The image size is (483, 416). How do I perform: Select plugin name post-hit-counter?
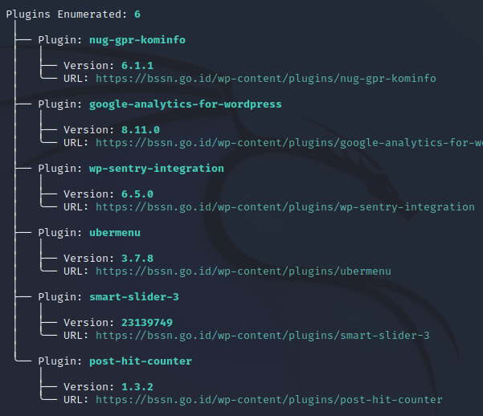coord(141,361)
